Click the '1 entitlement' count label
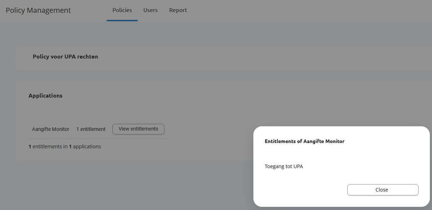 click(91, 129)
